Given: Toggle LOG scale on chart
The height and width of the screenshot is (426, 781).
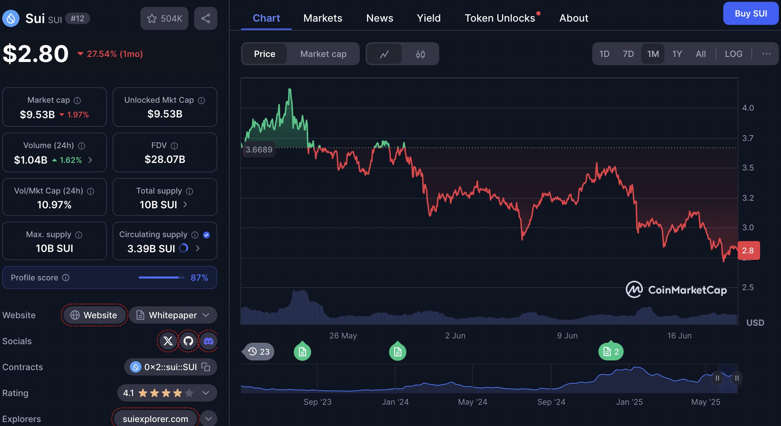Looking at the screenshot, I should 734,54.
